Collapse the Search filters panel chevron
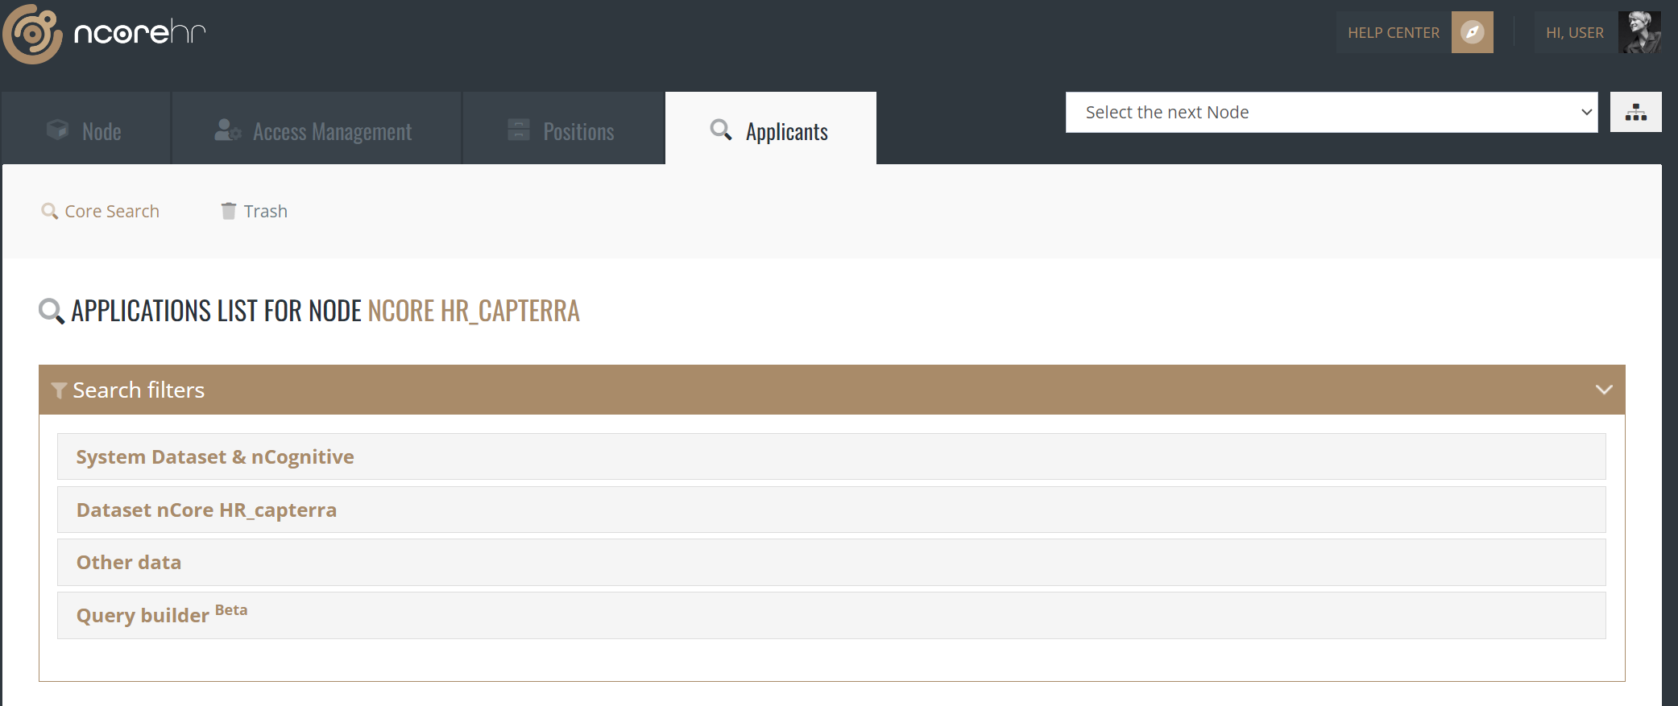Image resolution: width=1678 pixels, height=706 pixels. pyautogui.click(x=1604, y=390)
